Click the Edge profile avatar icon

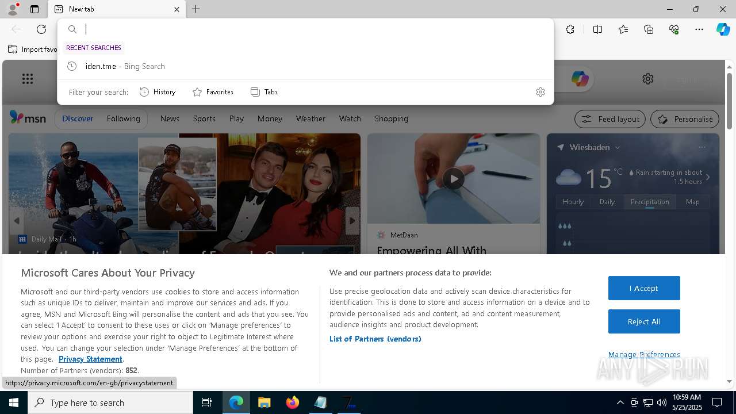tap(12, 9)
